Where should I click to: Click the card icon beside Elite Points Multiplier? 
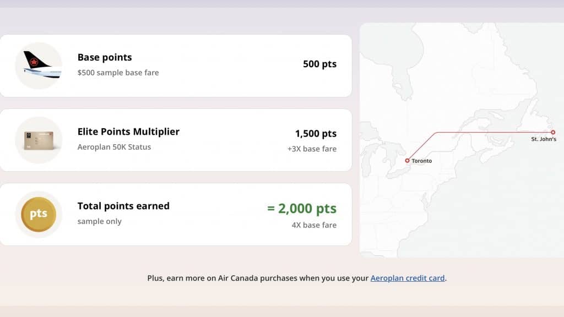tap(39, 139)
